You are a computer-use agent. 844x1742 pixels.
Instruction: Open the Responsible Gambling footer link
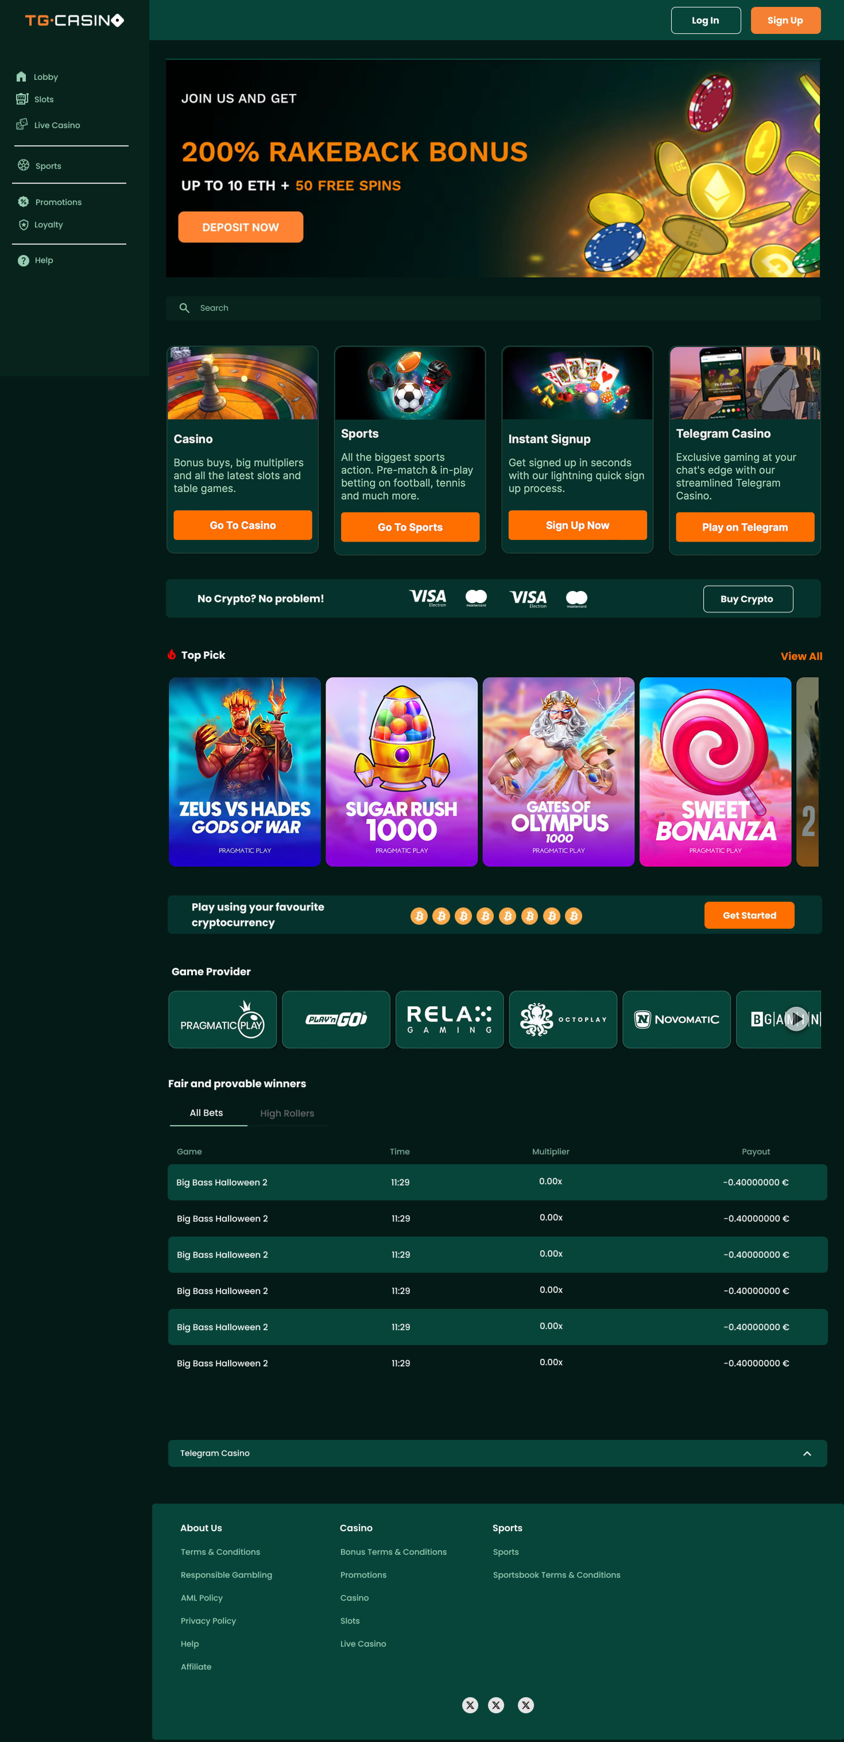coord(227,1574)
